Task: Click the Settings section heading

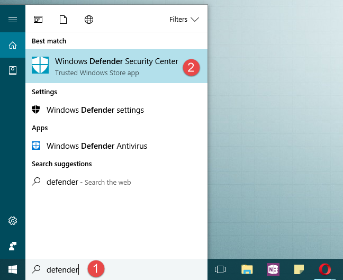Action: 44,92
